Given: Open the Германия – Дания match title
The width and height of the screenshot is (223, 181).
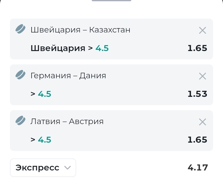Looking at the screenshot, I should [x=68, y=76].
